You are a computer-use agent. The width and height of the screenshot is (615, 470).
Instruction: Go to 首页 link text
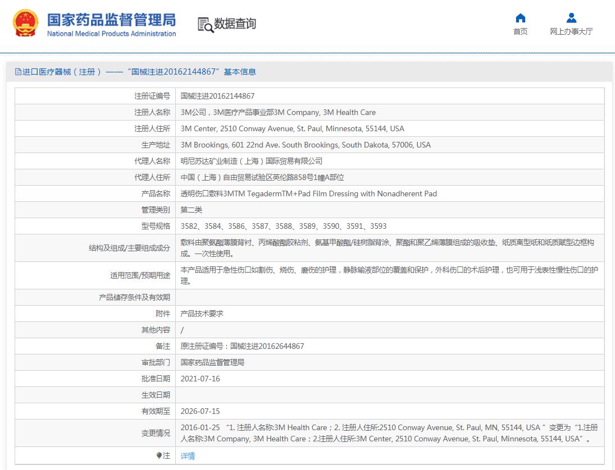pos(521,31)
